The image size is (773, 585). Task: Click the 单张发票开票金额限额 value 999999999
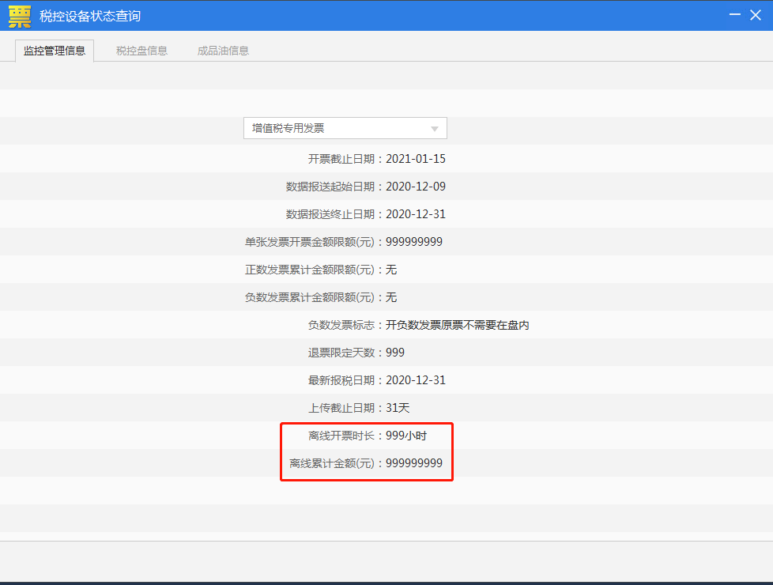click(x=414, y=242)
